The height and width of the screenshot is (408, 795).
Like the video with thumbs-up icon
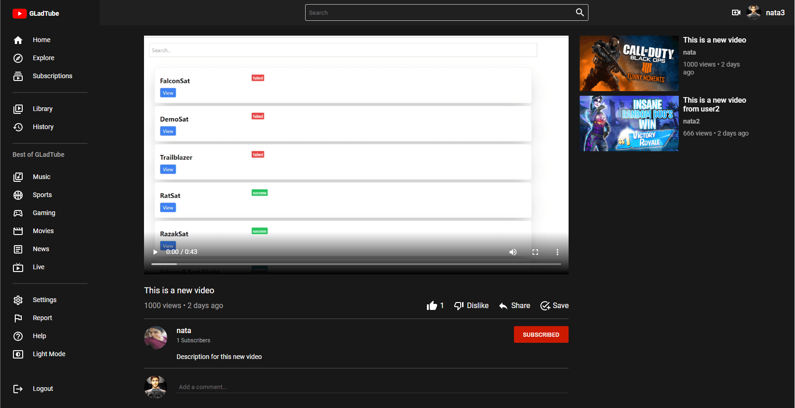click(x=432, y=306)
